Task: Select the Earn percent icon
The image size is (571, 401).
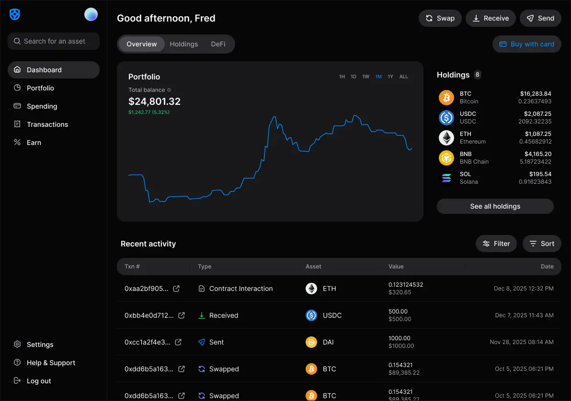Action: click(x=17, y=142)
